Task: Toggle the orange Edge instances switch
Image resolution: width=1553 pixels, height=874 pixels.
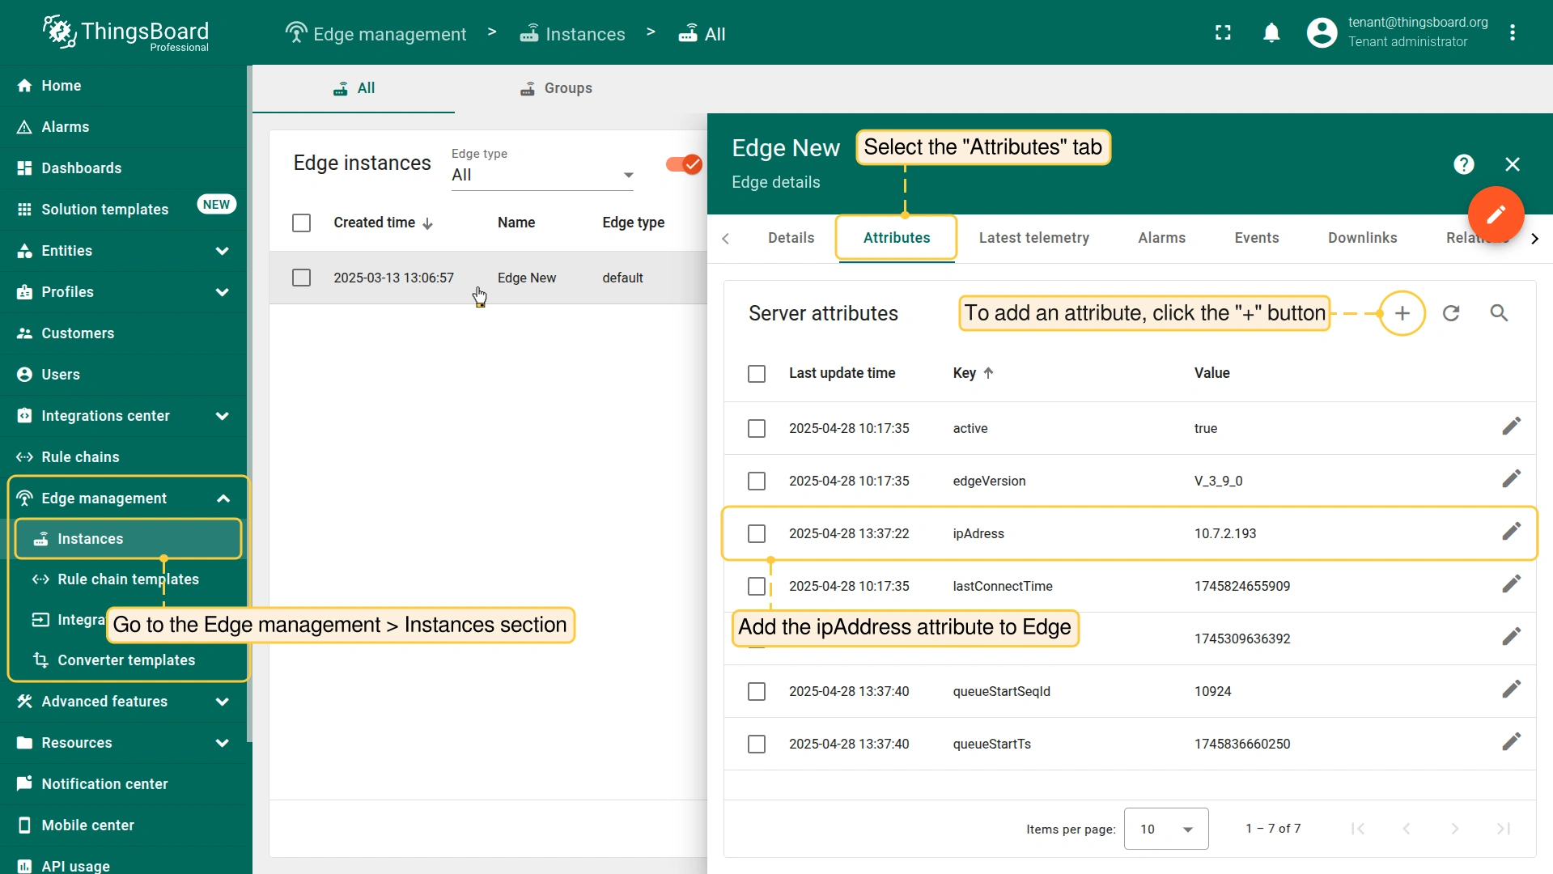Action: (684, 164)
